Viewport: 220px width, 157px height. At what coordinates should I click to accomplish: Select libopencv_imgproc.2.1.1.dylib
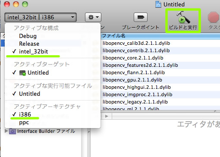pyautogui.click(x=137, y=94)
